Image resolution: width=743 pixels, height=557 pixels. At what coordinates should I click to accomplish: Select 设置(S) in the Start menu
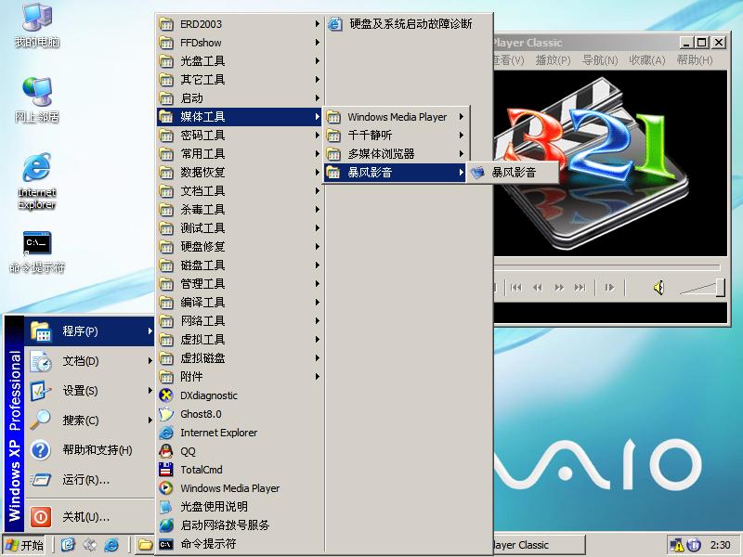click(90, 391)
